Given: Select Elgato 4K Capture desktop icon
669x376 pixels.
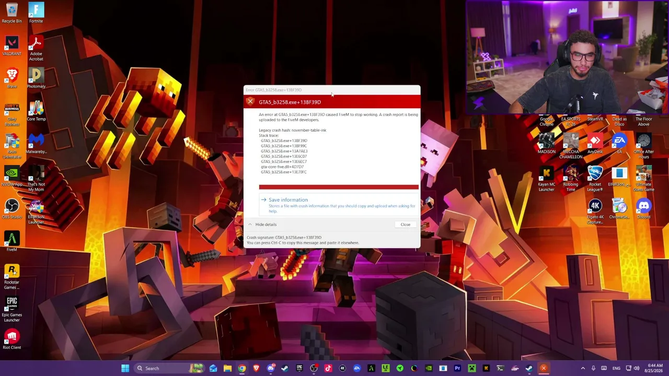Looking at the screenshot, I should [595, 212].
